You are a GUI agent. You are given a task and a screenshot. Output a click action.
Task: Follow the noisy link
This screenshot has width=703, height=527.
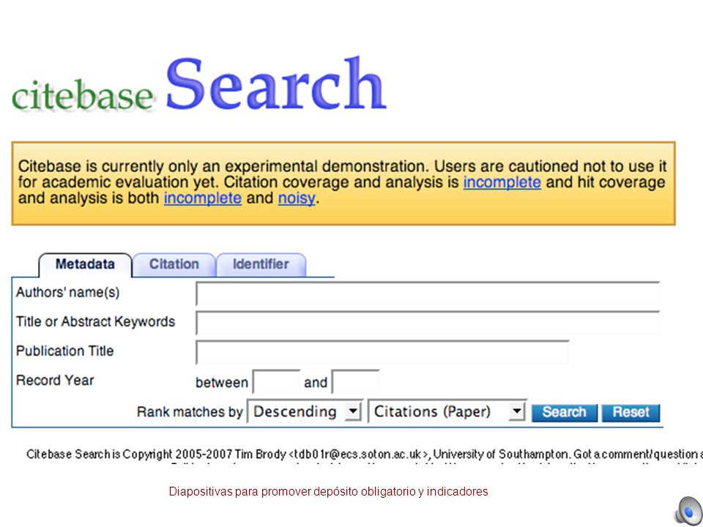[x=297, y=198]
